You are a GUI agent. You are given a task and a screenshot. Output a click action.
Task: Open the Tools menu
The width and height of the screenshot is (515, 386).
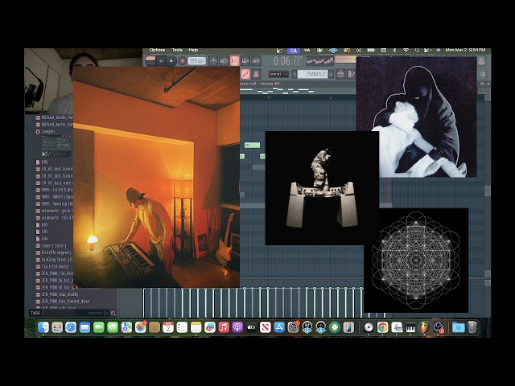[177, 50]
